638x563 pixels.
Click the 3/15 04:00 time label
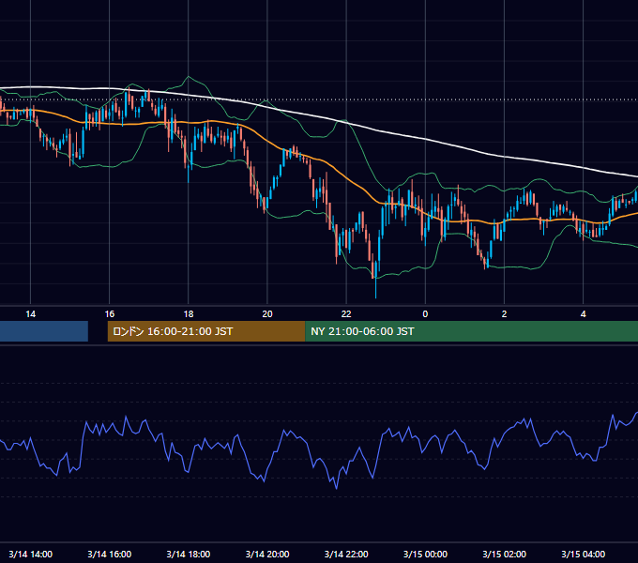click(x=583, y=554)
